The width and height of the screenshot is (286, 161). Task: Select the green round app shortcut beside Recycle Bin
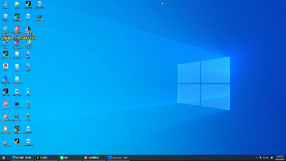point(17,17)
